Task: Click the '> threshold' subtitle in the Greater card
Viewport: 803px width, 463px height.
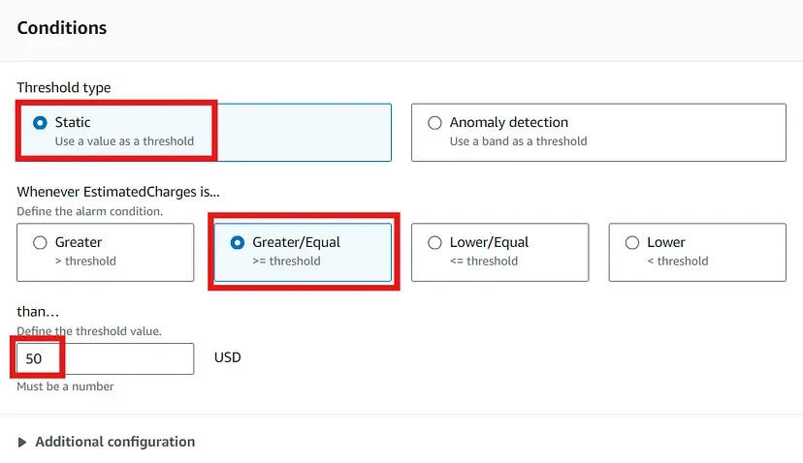Action: (85, 261)
